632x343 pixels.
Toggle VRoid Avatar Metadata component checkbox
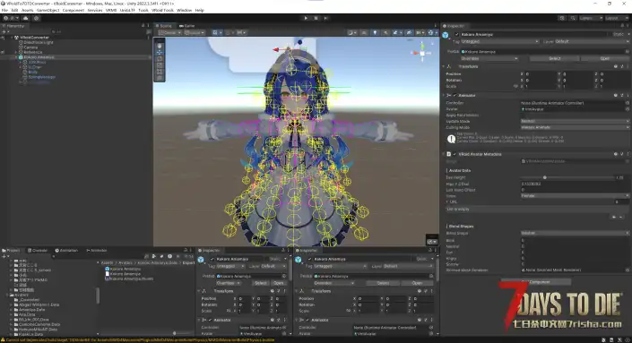pos(455,154)
